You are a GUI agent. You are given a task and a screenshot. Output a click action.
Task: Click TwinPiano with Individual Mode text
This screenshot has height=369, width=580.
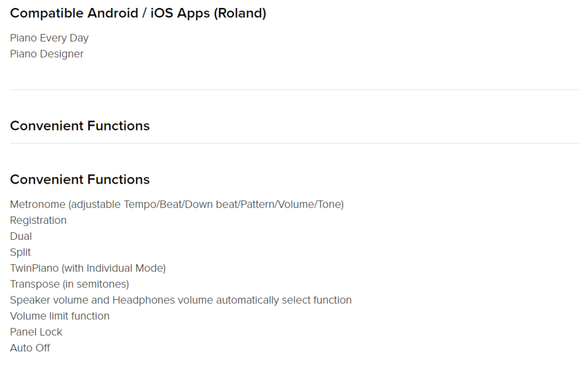(88, 268)
